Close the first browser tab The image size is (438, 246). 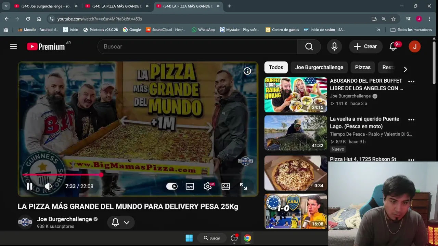tap(76, 6)
